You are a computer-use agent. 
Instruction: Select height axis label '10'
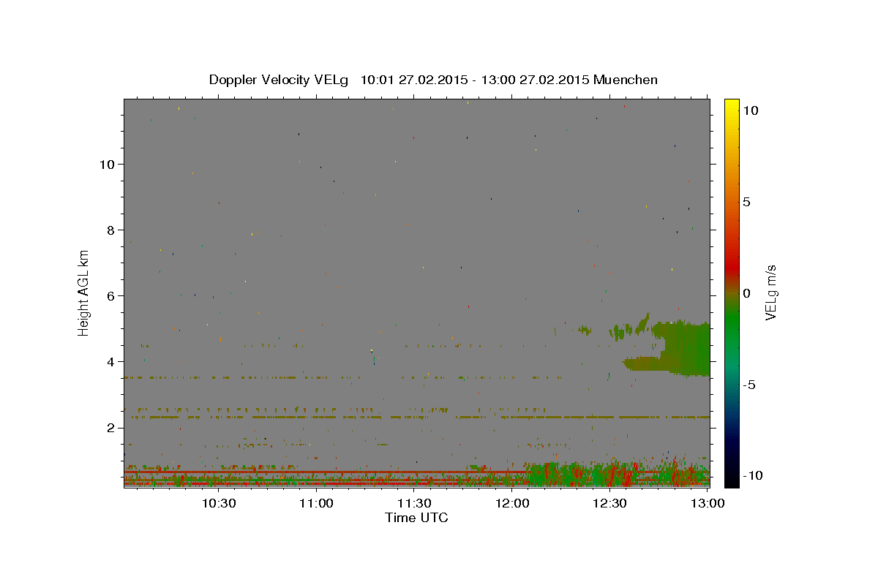coord(107,164)
